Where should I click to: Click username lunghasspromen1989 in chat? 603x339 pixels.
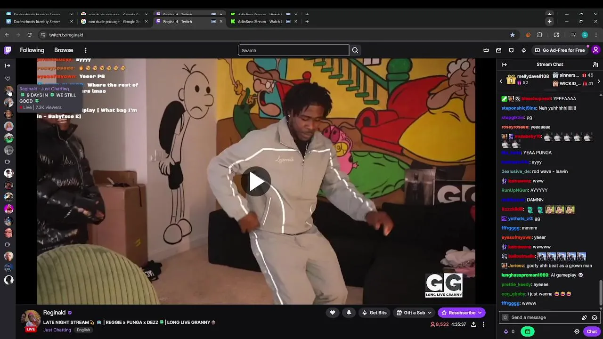pos(525,275)
